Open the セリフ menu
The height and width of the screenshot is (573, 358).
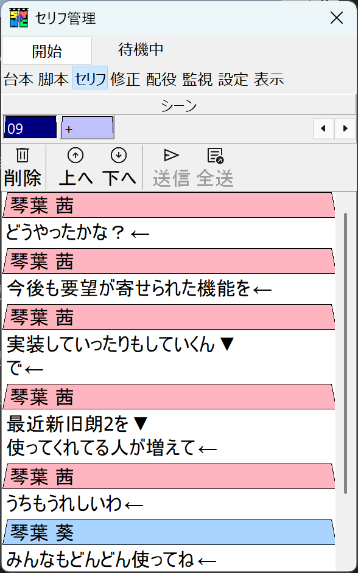click(x=90, y=78)
